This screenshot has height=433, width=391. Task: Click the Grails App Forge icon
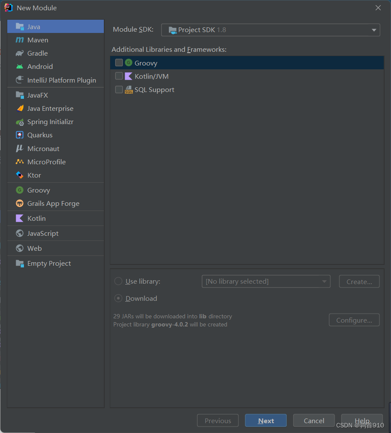(x=20, y=203)
